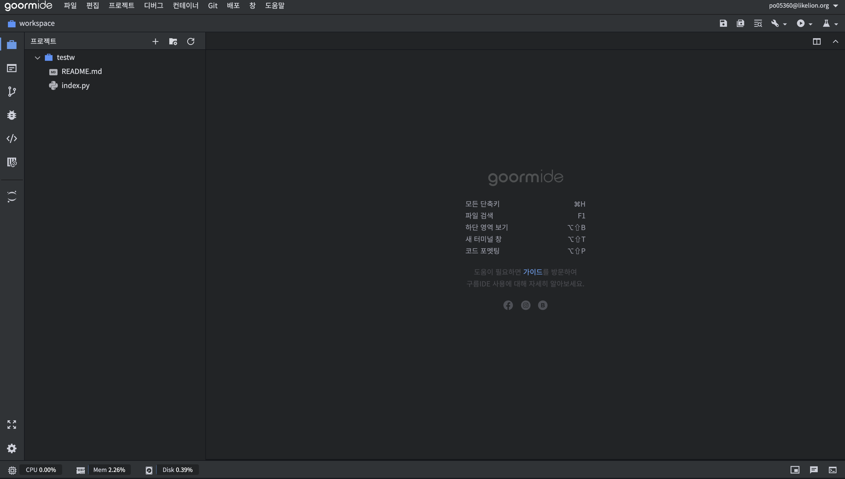The height and width of the screenshot is (479, 845).
Task: Open the 프로젝트 menu
Action: (x=122, y=6)
